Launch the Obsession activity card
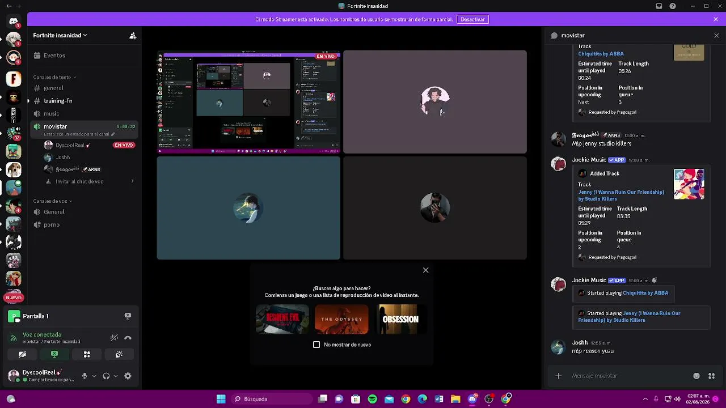Viewport: 726px width, 408px height. pos(400,319)
